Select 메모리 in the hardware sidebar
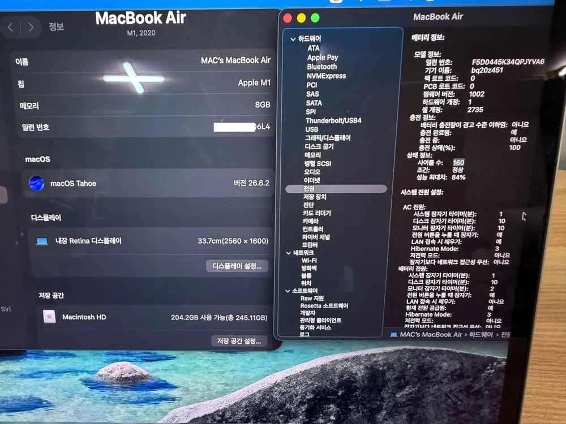The height and width of the screenshot is (424, 566). (x=312, y=155)
